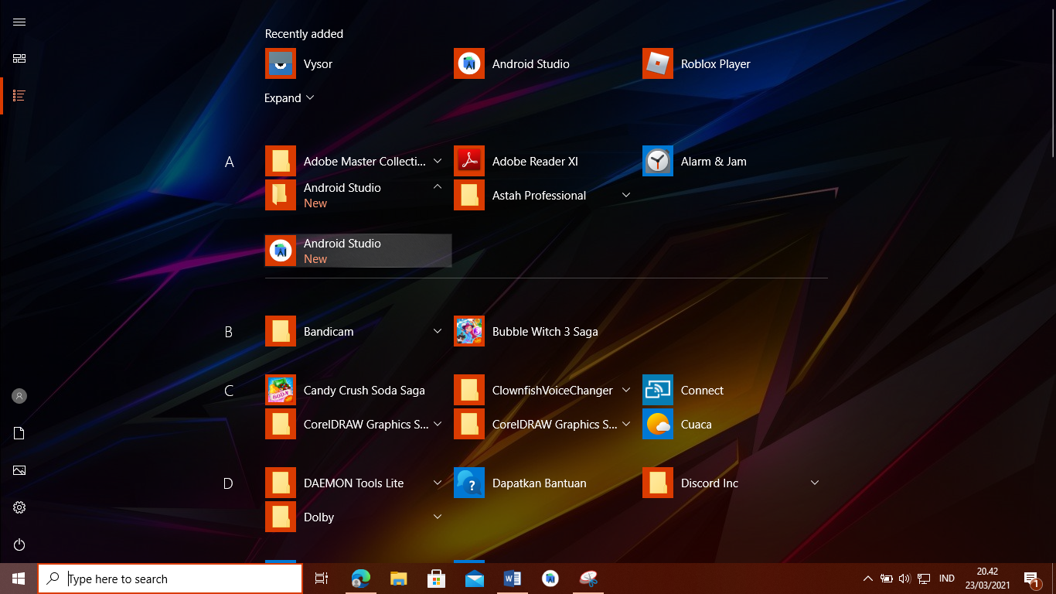Click the Task View taskbar icon
Viewport: 1056px width, 594px height.
click(x=322, y=579)
